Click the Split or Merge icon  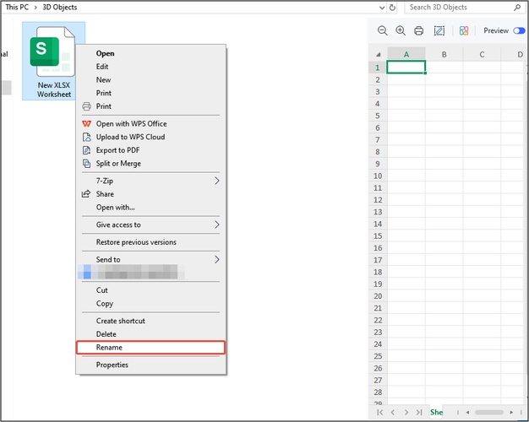87,164
